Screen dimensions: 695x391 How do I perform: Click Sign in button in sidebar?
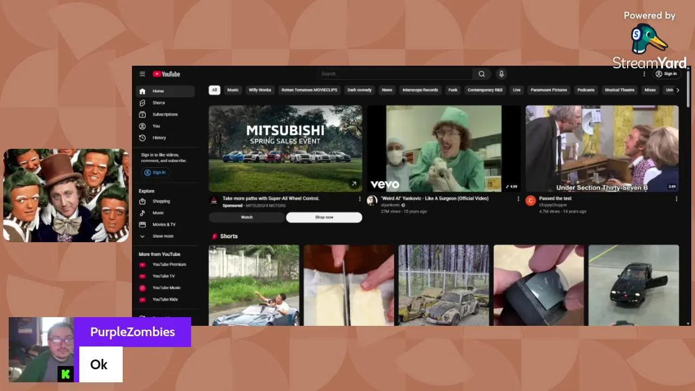tap(155, 173)
